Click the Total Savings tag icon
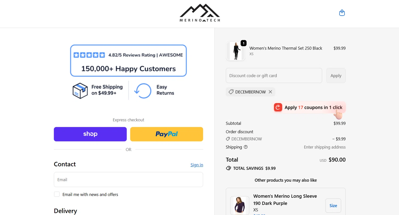The height and width of the screenshot is (215, 399). [x=228, y=168]
